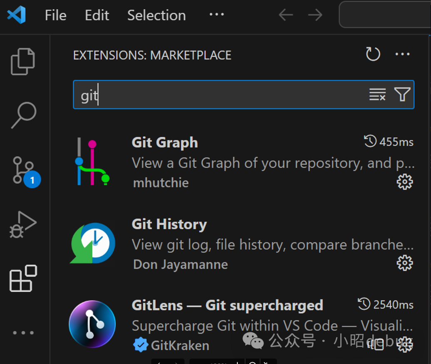This screenshot has height=364, width=431.
Task: Select the Git History extension icon
Action: coord(92,243)
